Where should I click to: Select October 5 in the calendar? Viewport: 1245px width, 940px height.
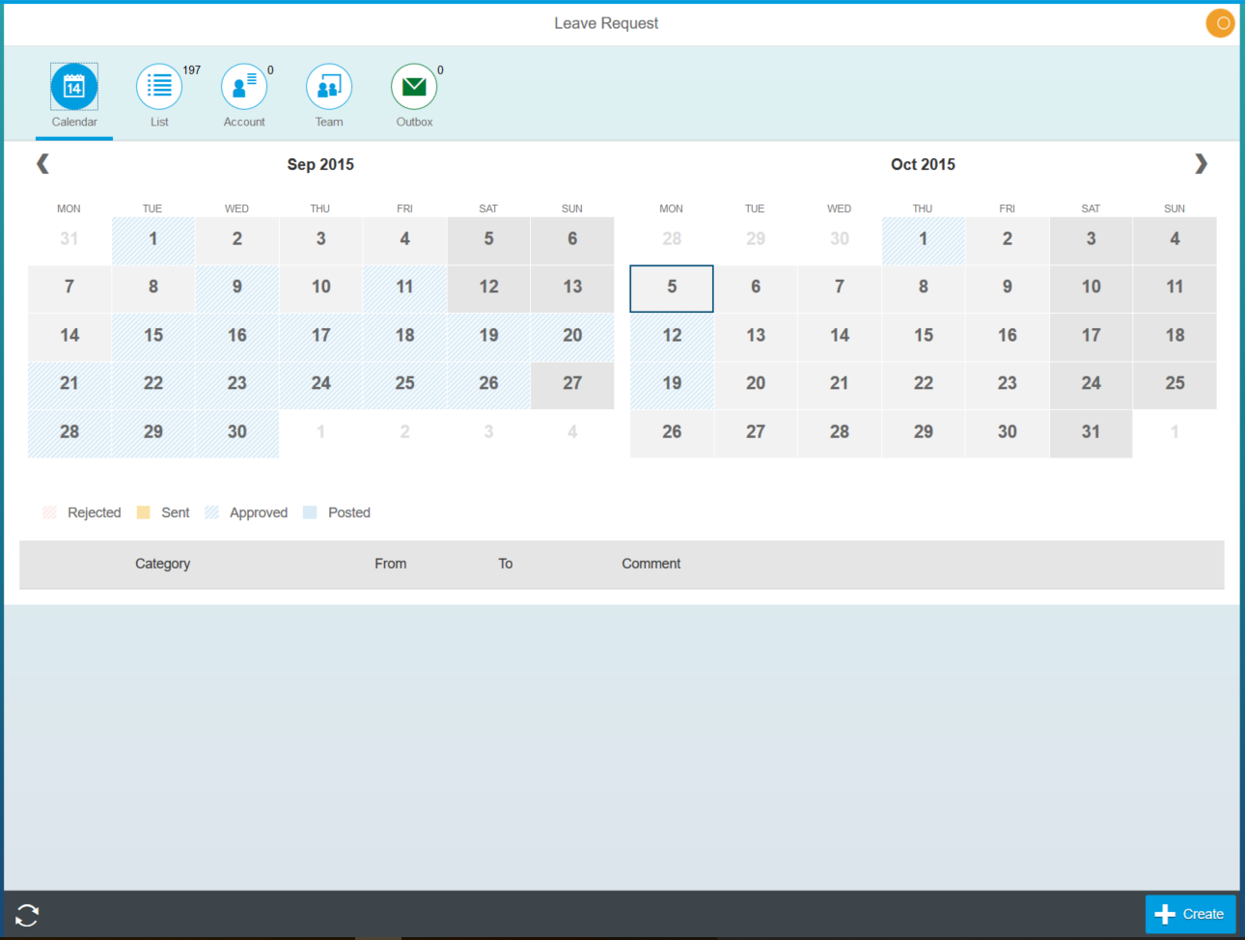pos(672,288)
